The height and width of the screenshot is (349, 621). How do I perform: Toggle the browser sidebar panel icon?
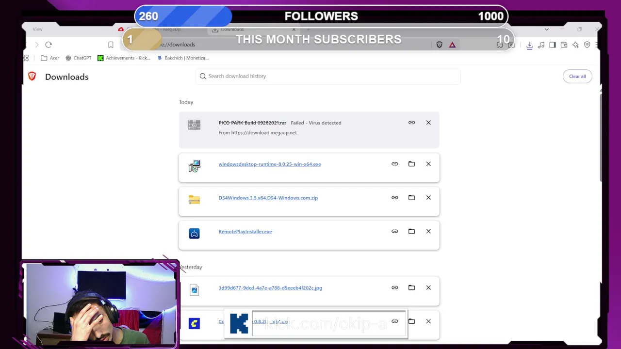point(553,45)
